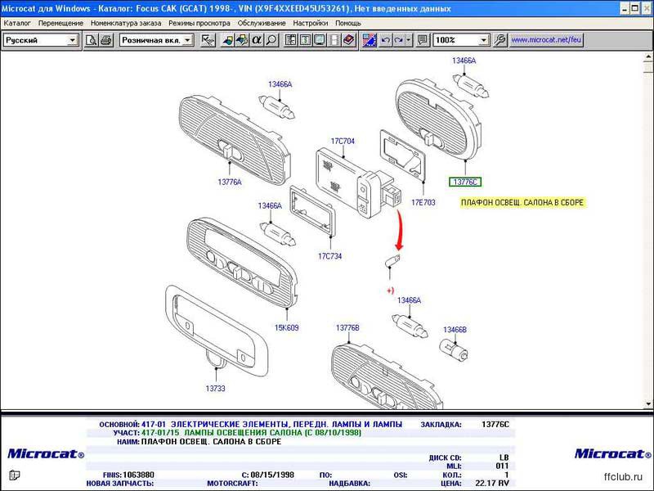
Task: Select part label 15K609
Action: (x=287, y=328)
